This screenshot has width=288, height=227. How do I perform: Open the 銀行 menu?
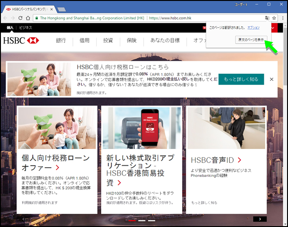pyautogui.click(x=61, y=40)
